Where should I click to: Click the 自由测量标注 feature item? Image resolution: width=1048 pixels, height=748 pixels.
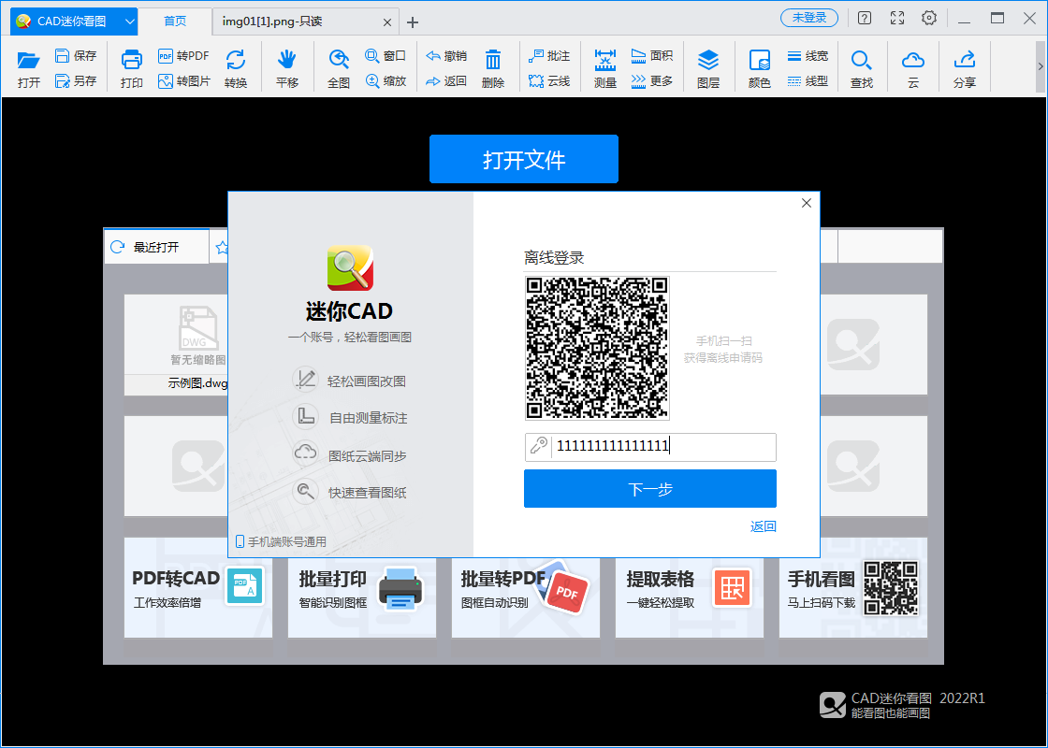(x=350, y=417)
